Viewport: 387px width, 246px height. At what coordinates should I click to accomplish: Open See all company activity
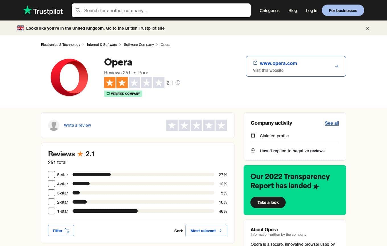[x=332, y=123]
